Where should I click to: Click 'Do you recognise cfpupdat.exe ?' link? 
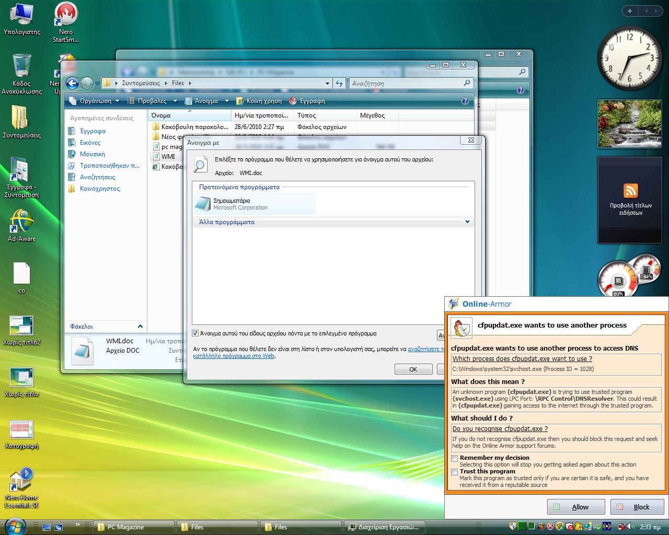(x=500, y=429)
